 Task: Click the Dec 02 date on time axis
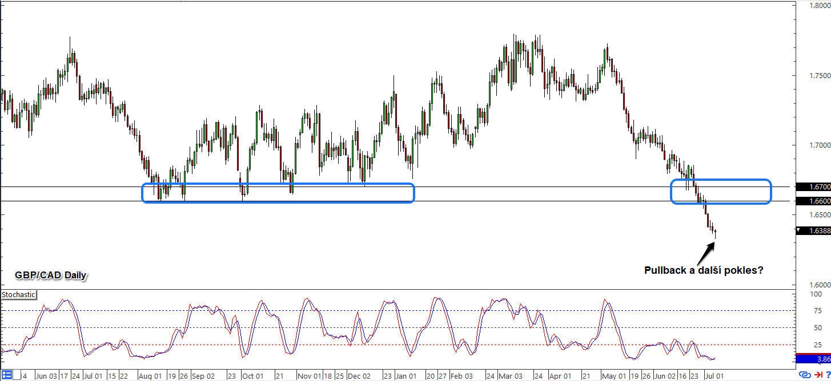coord(359,376)
